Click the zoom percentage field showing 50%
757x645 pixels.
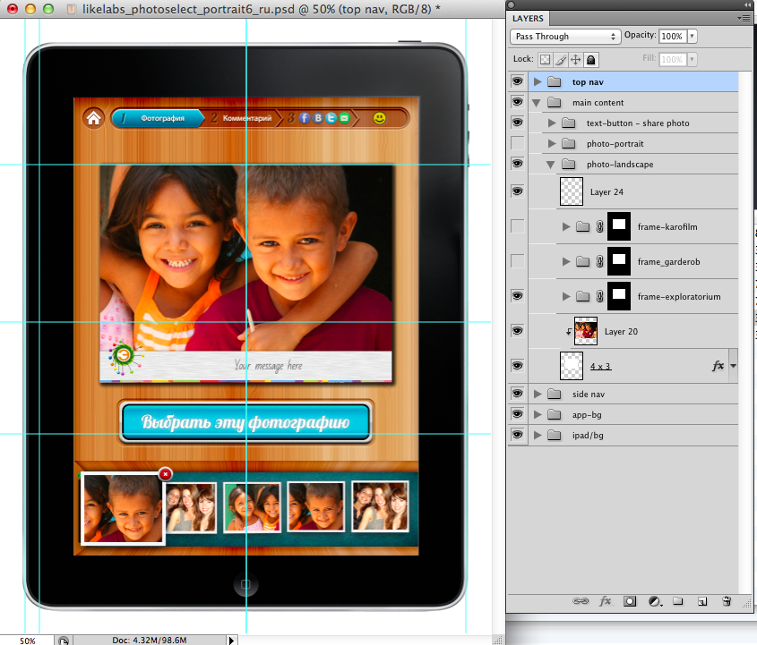28,640
